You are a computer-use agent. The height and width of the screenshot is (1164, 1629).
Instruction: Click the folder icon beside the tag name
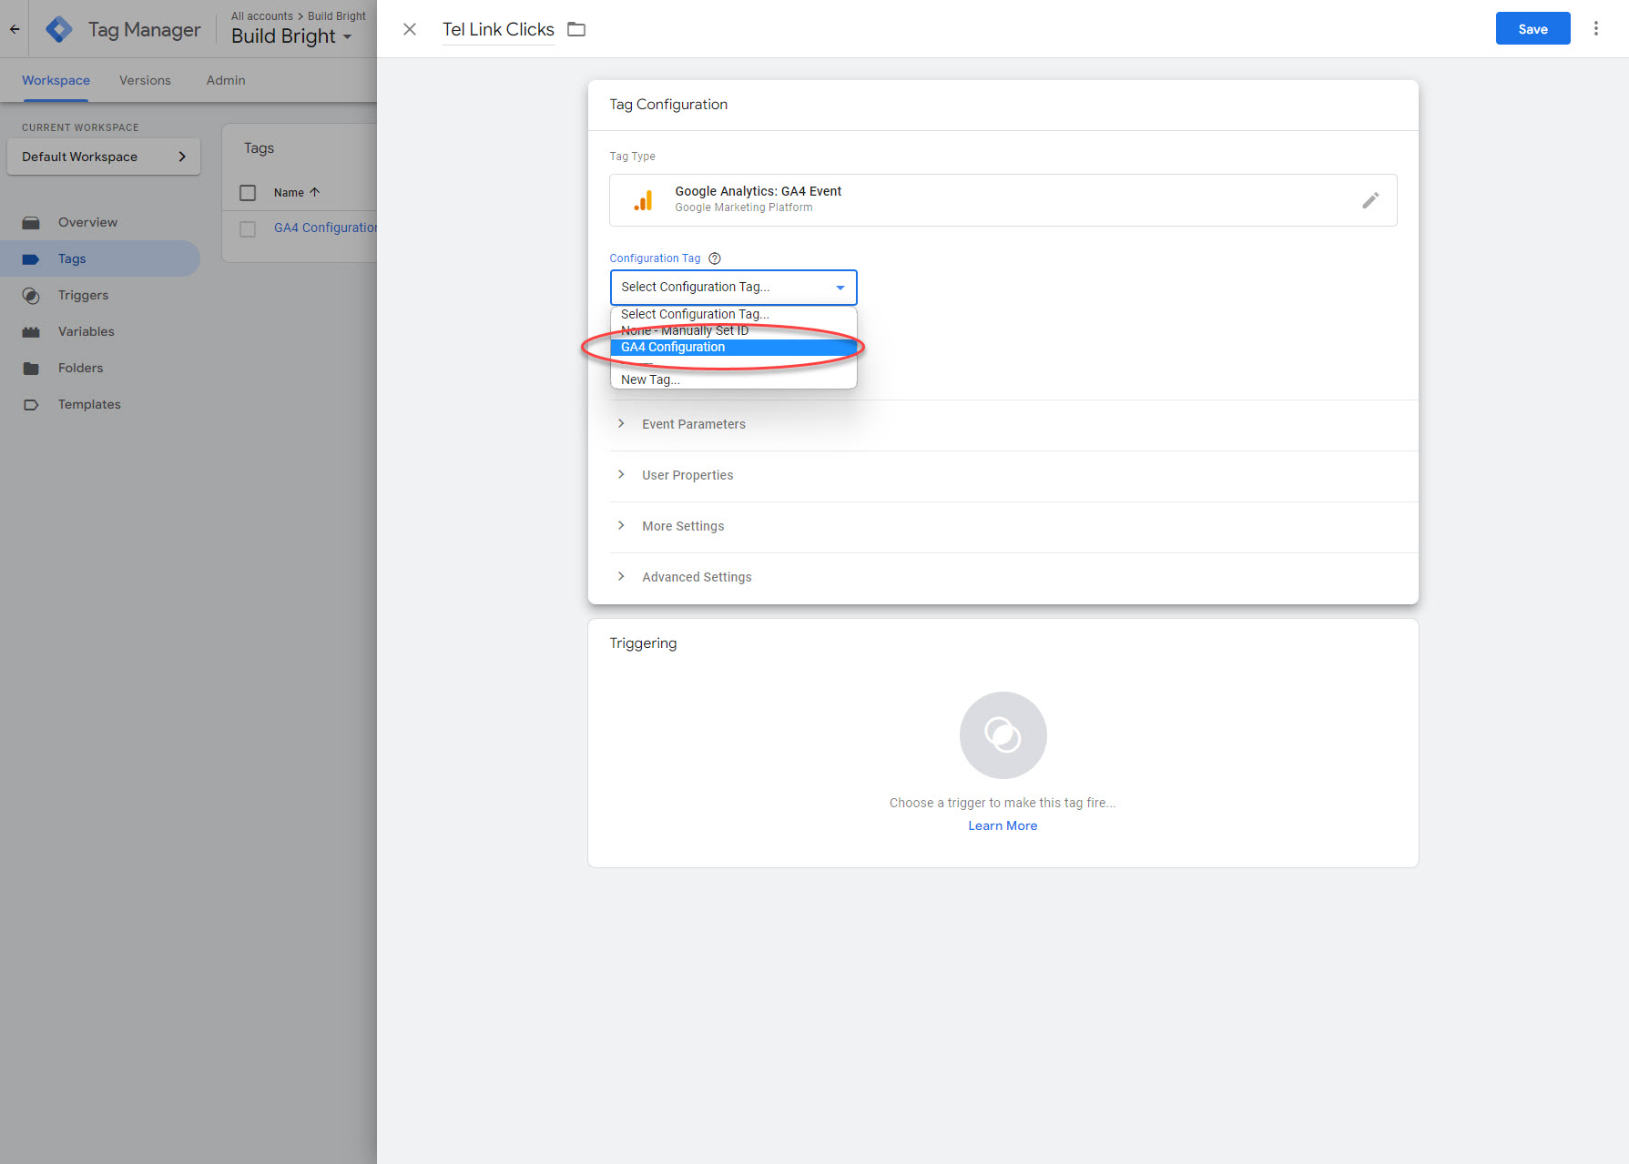[575, 29]
